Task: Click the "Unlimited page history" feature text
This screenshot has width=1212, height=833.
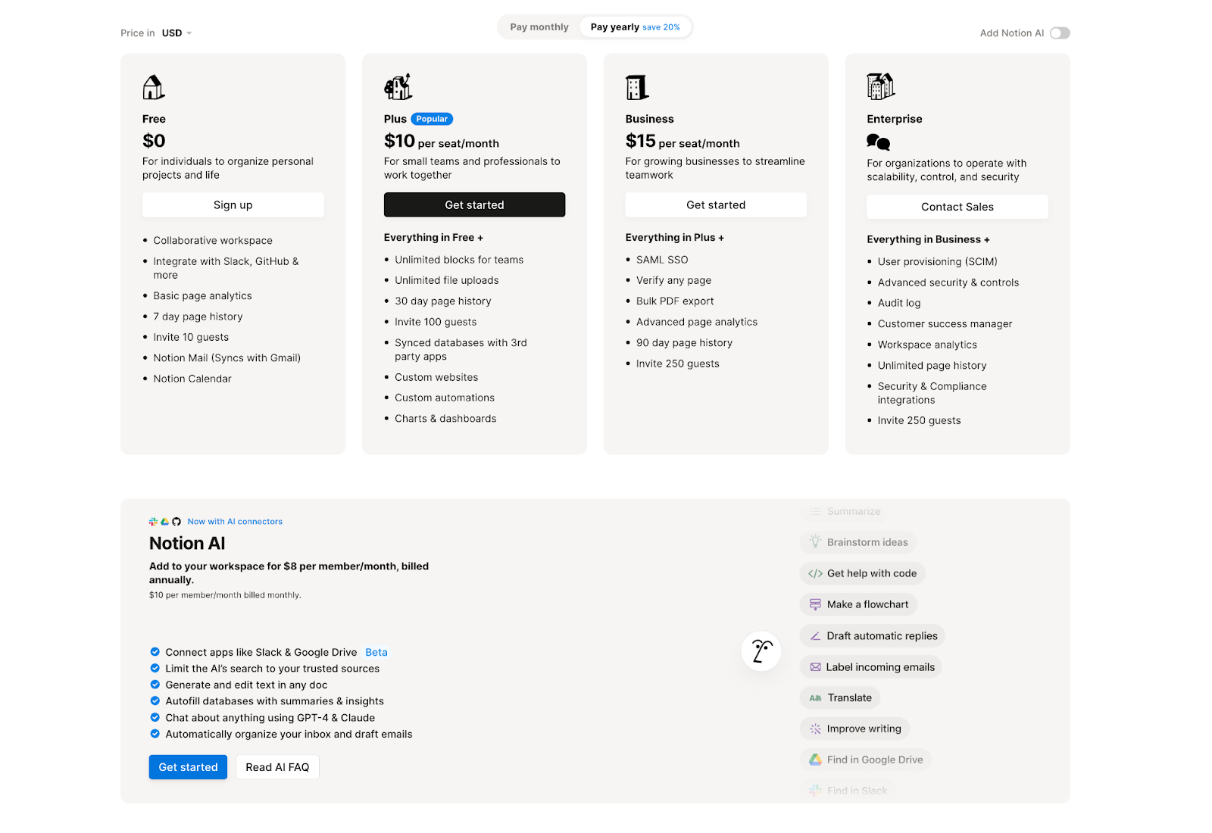Action: coord(932,366)
